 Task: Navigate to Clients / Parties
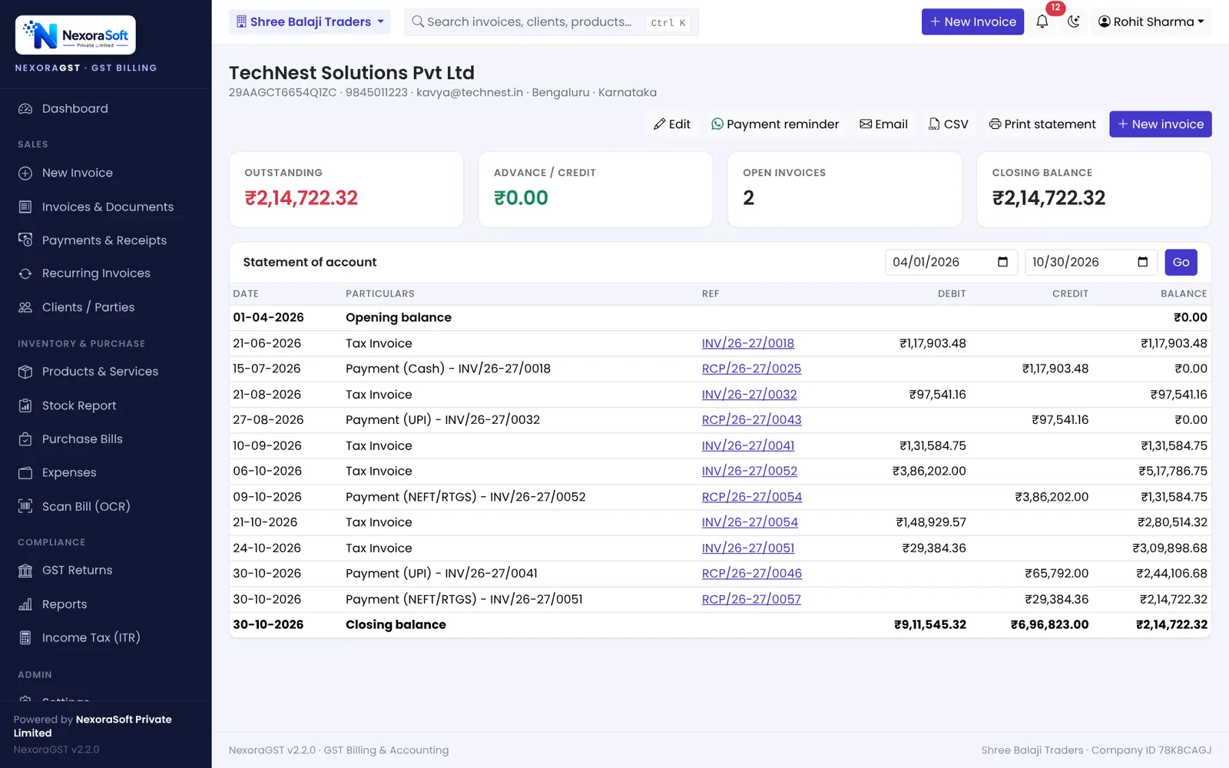(88, 307)
